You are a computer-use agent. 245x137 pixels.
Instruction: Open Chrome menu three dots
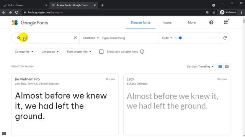tap(242, 12)
